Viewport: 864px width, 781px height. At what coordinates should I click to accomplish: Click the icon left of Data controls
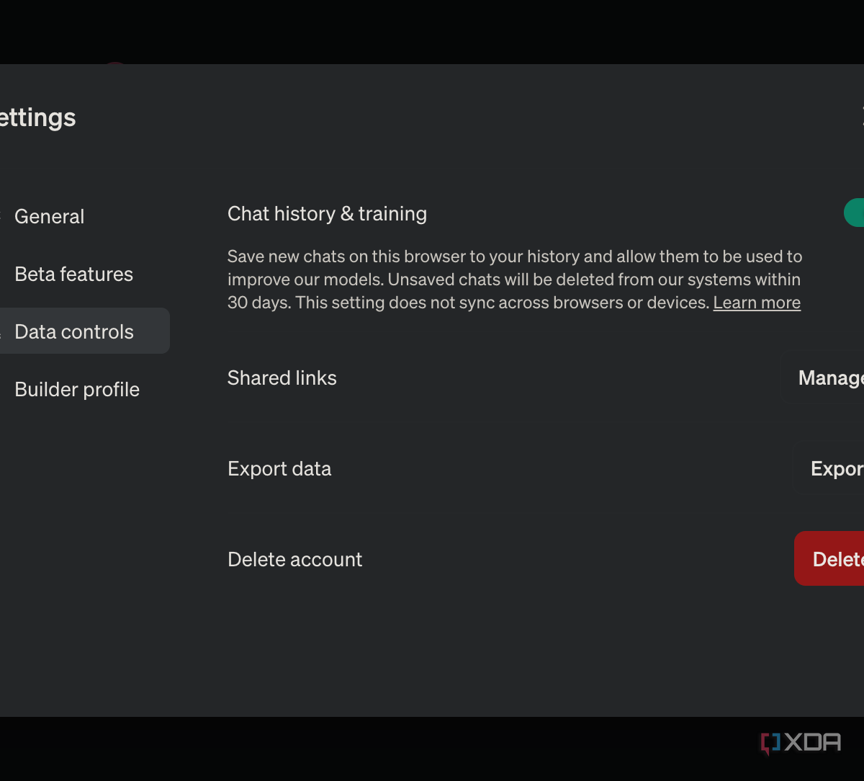pyautogui.click(x=2, y=331)
